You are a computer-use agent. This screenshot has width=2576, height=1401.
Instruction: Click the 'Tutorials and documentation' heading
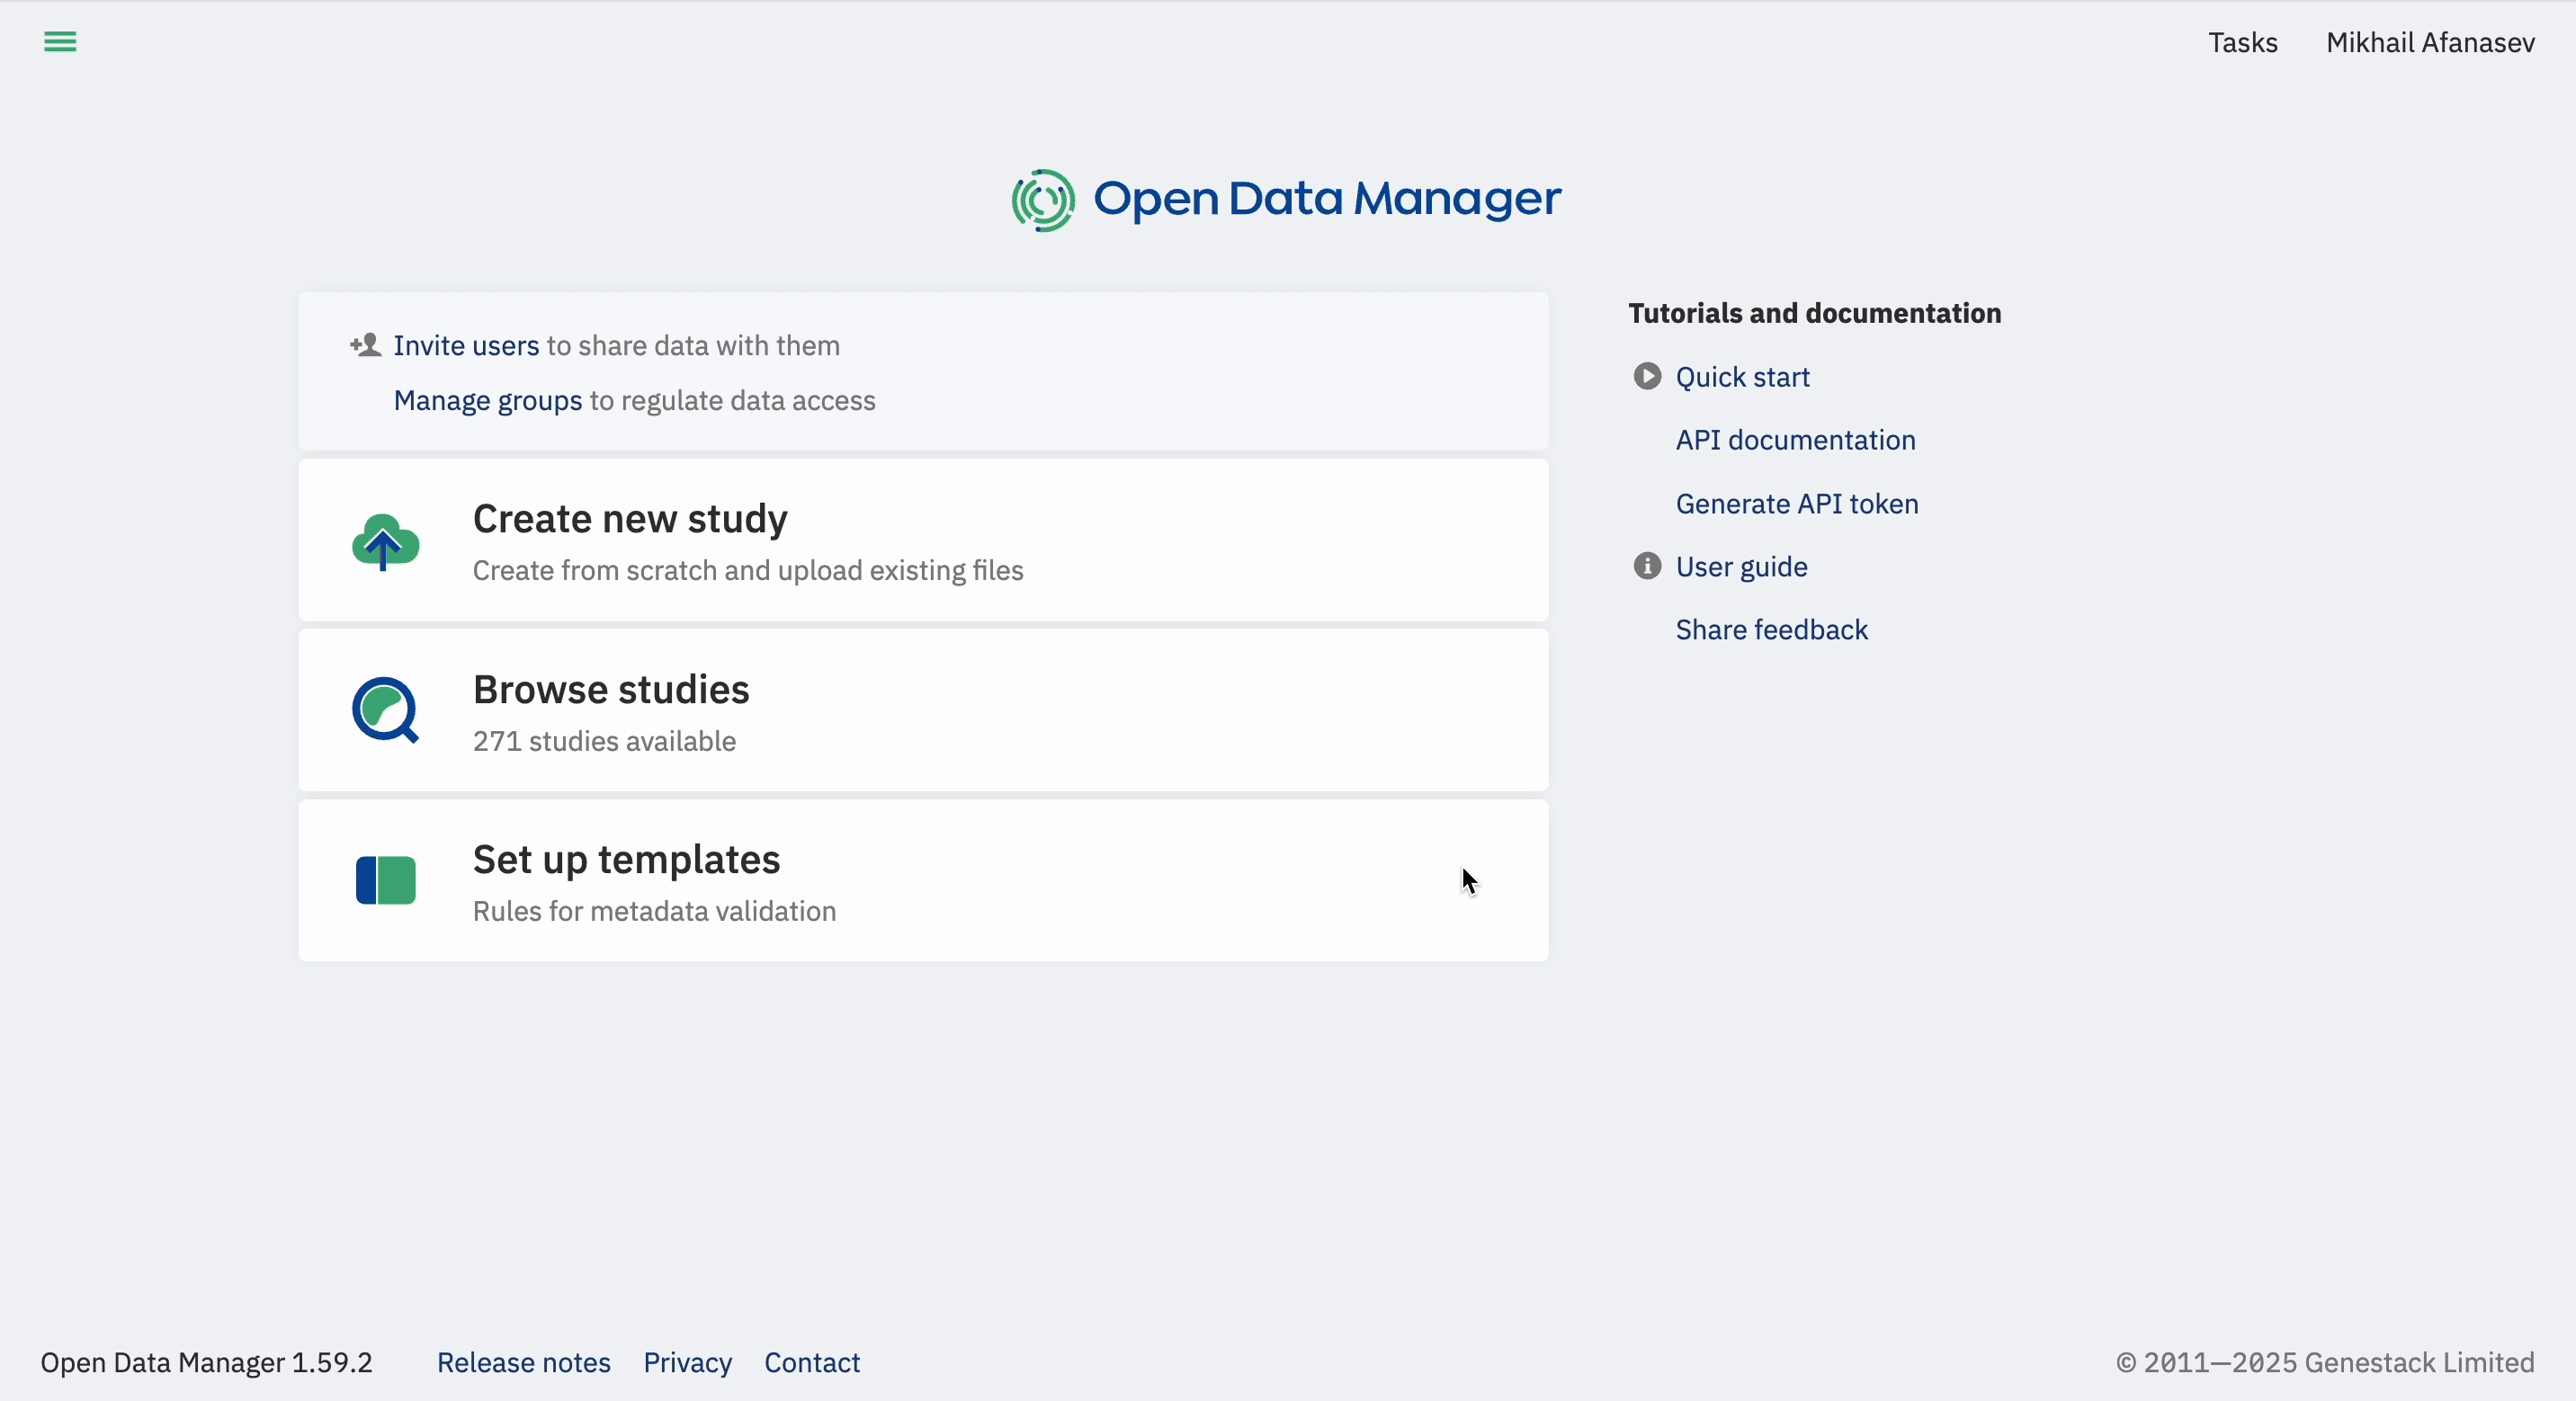click(1814, 313)
